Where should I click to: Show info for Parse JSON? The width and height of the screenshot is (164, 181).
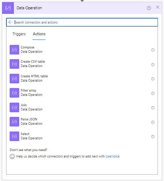click(x=153, y=122)
